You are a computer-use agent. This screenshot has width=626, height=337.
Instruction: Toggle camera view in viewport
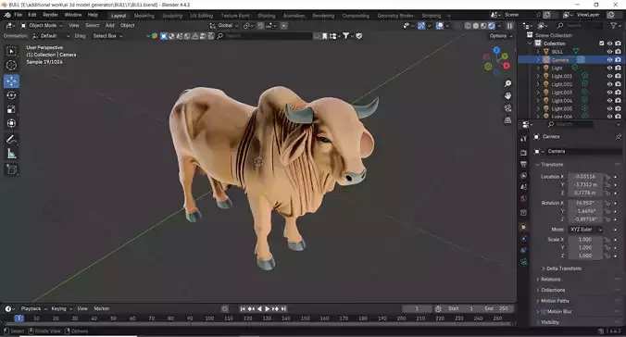507,108
